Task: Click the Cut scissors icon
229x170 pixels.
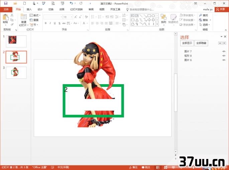Action: click(x=12, y=15)
